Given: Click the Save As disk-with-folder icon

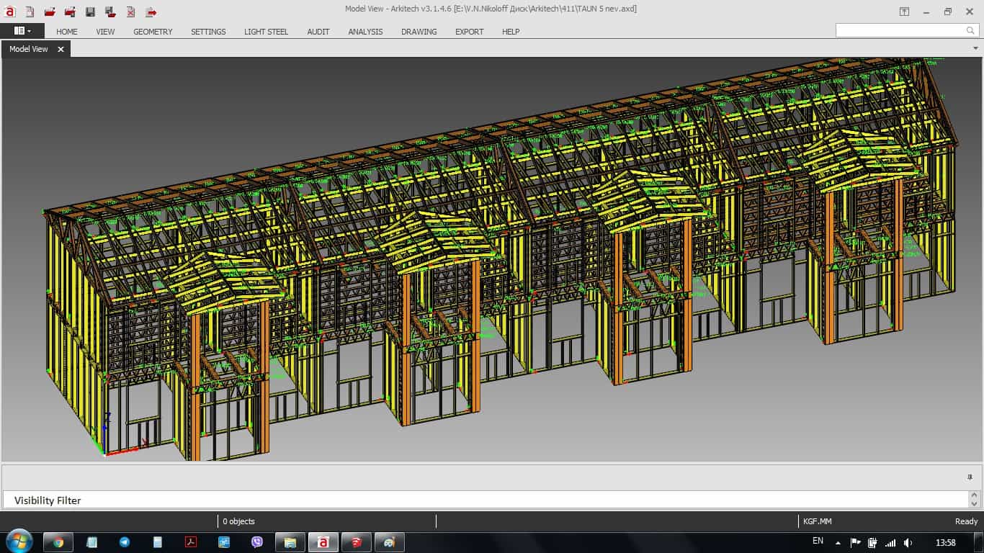Looking at the screenshot, I should pos(110,12).
